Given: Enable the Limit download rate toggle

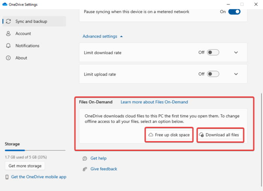Looking at the screenshot, I should point(213,53).
